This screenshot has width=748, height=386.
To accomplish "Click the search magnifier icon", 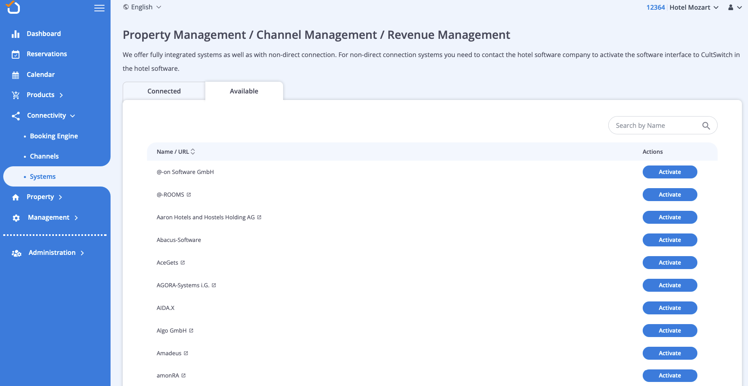I will 706,126.
